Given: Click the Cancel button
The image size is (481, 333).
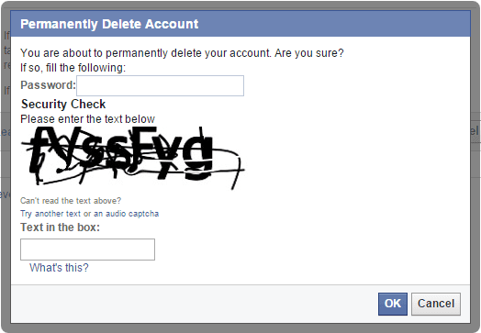Looking at the screenshot, I should point(436,304).
